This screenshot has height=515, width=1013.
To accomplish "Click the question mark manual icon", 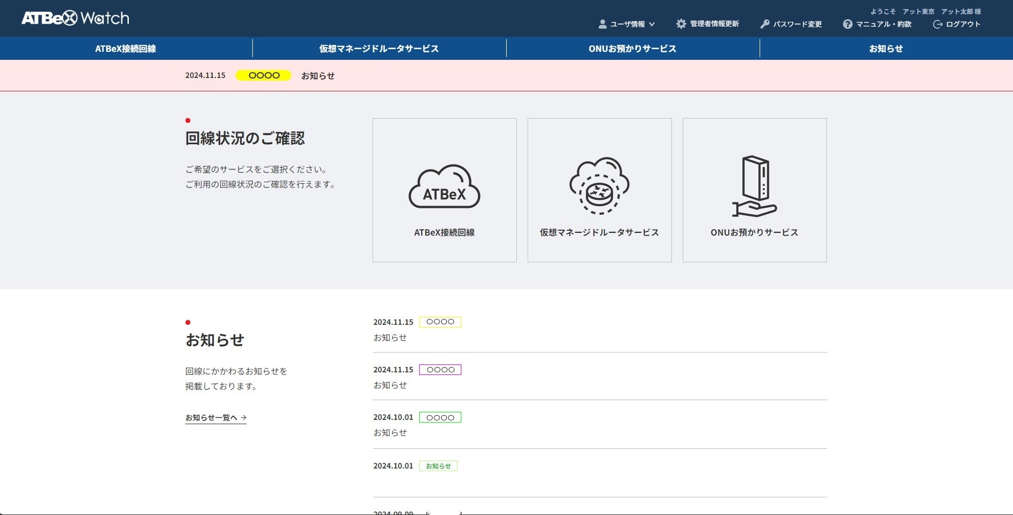I will coord(847,24).
